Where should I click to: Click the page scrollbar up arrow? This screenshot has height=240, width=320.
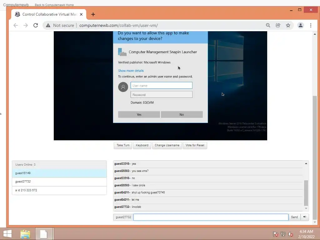point(315,34)
